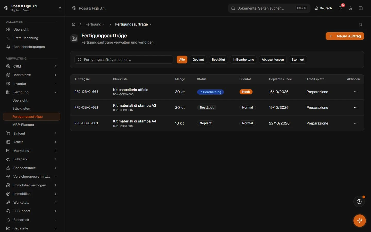Viewport: 371px width, 232px height.
Task: Click the Fertigungsaufträge suchen search field
Action: [124, 60]
